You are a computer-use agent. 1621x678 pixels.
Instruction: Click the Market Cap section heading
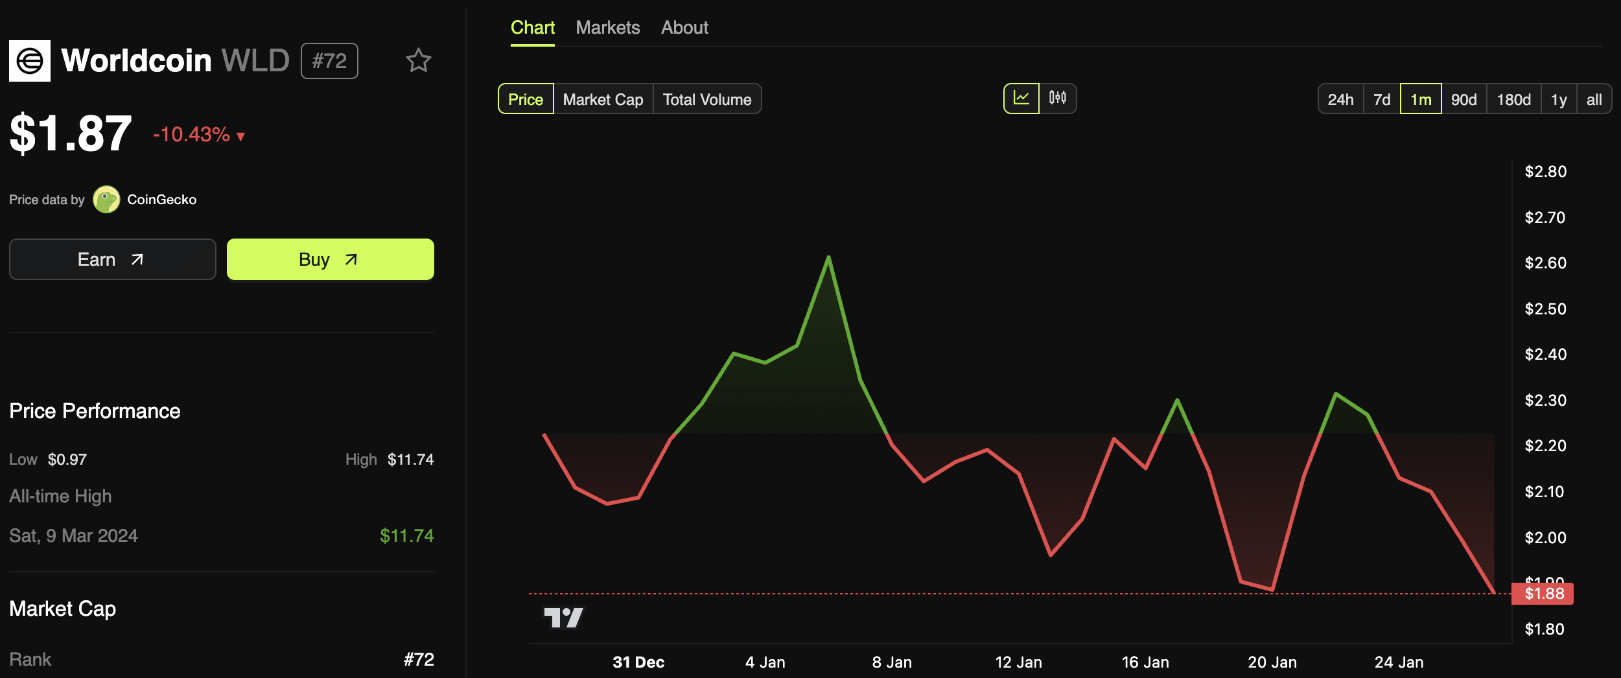(63, 609)
